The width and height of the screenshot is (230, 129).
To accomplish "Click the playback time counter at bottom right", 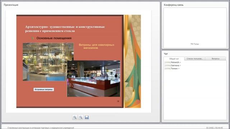I will 215,128.
